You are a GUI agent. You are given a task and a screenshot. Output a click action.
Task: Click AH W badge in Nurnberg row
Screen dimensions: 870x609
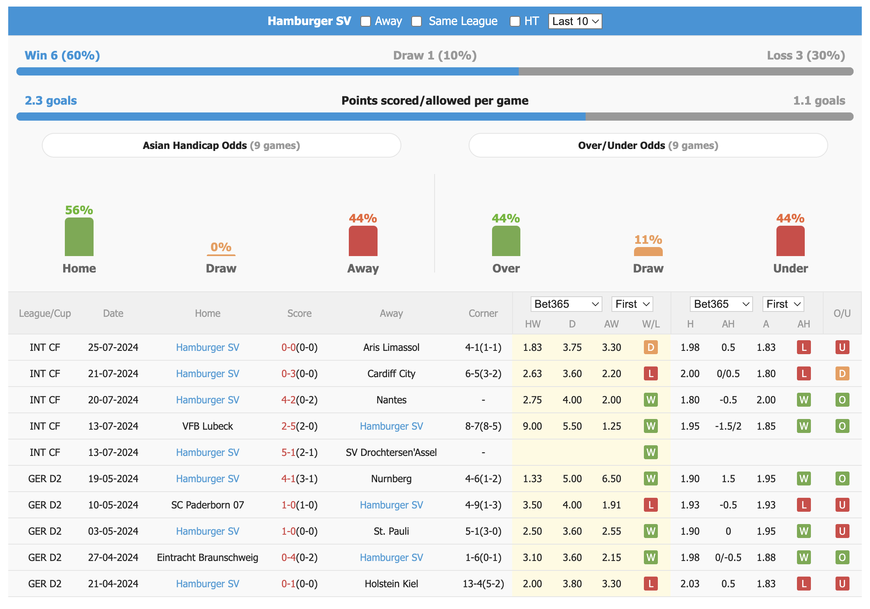pyautogui.click(x=804, y=478)
